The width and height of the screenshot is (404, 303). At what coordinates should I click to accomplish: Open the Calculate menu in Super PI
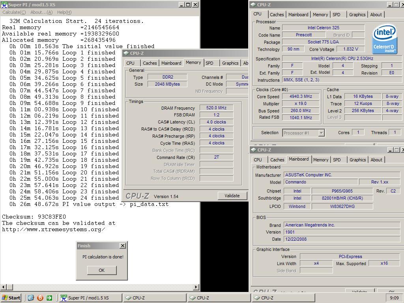pyautogui.click(x=14, y=12)
